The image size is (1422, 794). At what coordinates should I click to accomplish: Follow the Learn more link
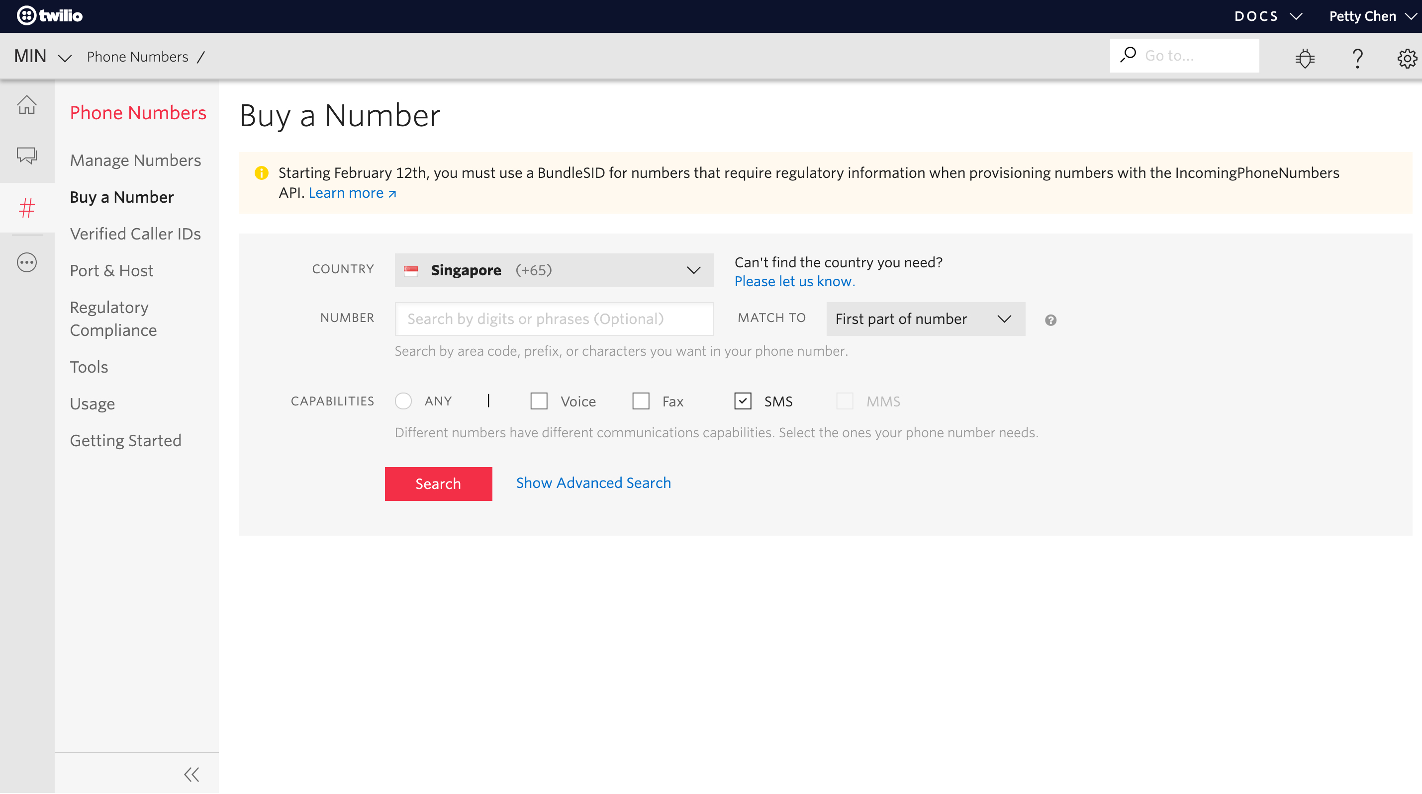tap(352, 193)
